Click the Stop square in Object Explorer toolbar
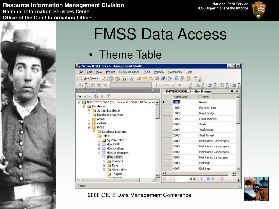Screen dimensions: 279x209 tap(102, 96)
